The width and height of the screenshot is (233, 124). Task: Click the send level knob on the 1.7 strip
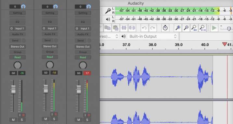point(89,40)
